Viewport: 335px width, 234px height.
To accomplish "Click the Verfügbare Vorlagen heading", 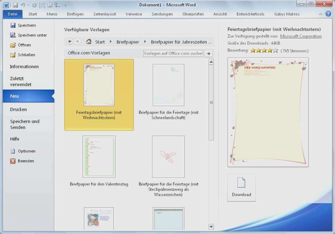I will 87,30.
